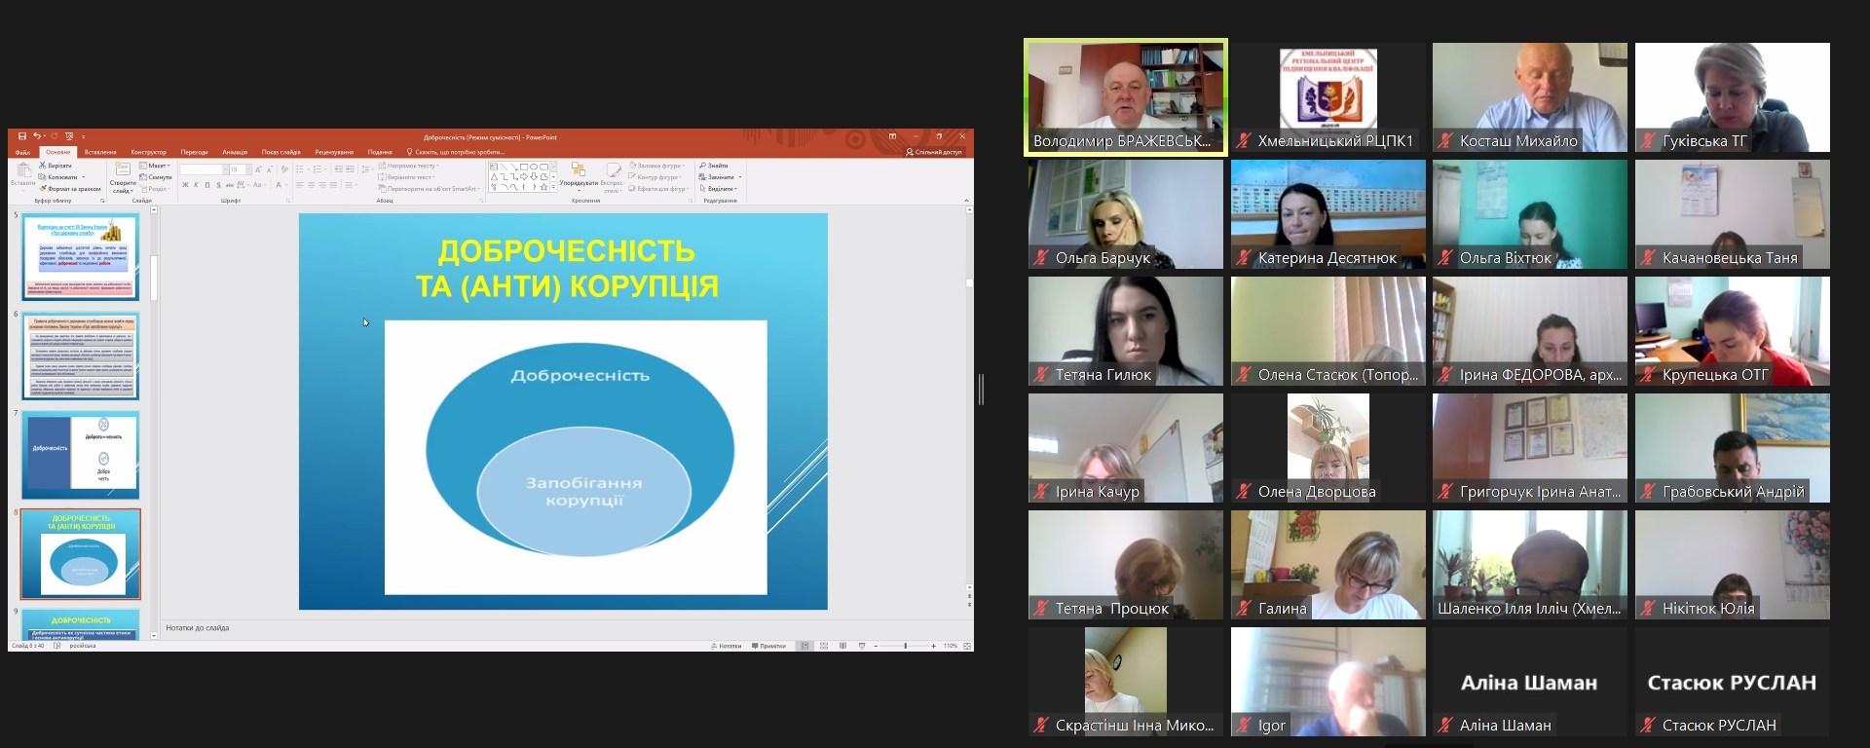The image size is (1870, 748).
Task: Click the Знайти (Find) magnifier icon
Action: coord(703,166)
